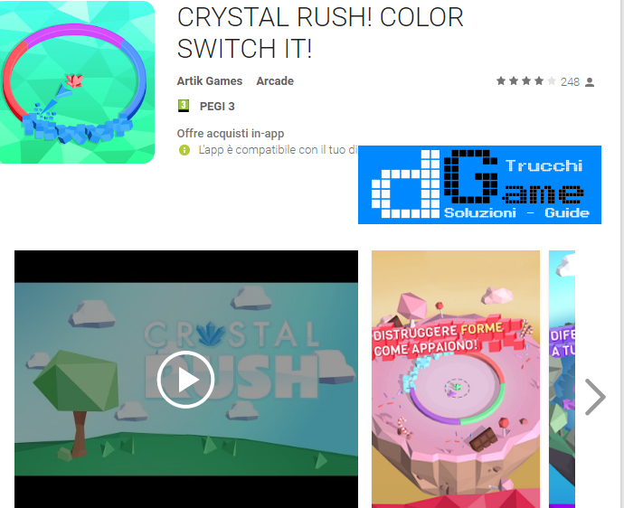Open the partially visible third screenshot
Image resolution: width=624 pixels, height=508 pixels.
pos(562,379)
